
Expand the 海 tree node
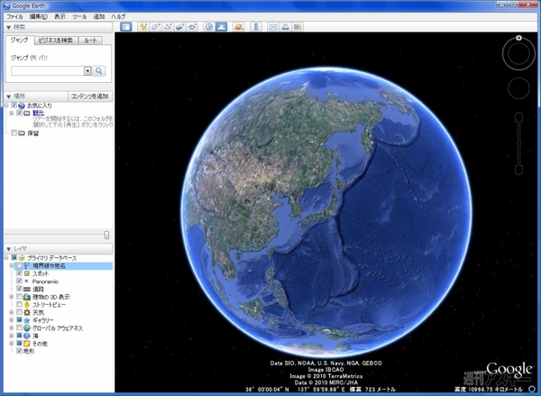(11, 336)
